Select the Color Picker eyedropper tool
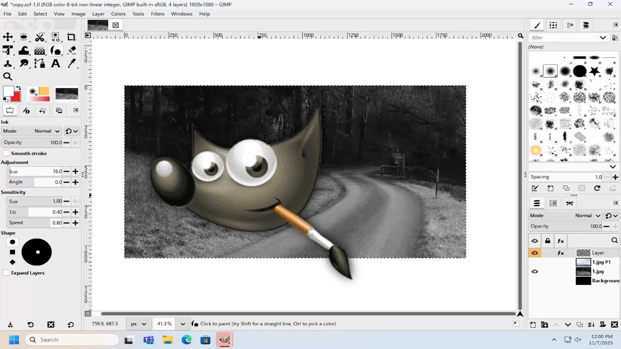The width and height of the screenshot is (621, 349). (72, 63)
